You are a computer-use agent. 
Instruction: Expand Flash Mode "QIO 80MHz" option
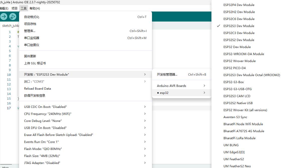click(x=86, y=149)
